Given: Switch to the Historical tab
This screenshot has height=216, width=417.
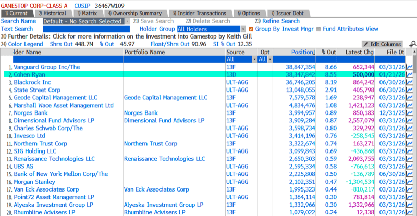Looking at the screenshot, I should 53,14.
